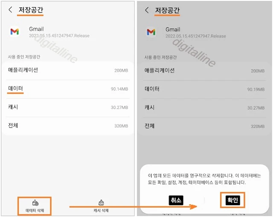Click Gmail app name on left screen
The image size is (273, 217).
[36, 29]
